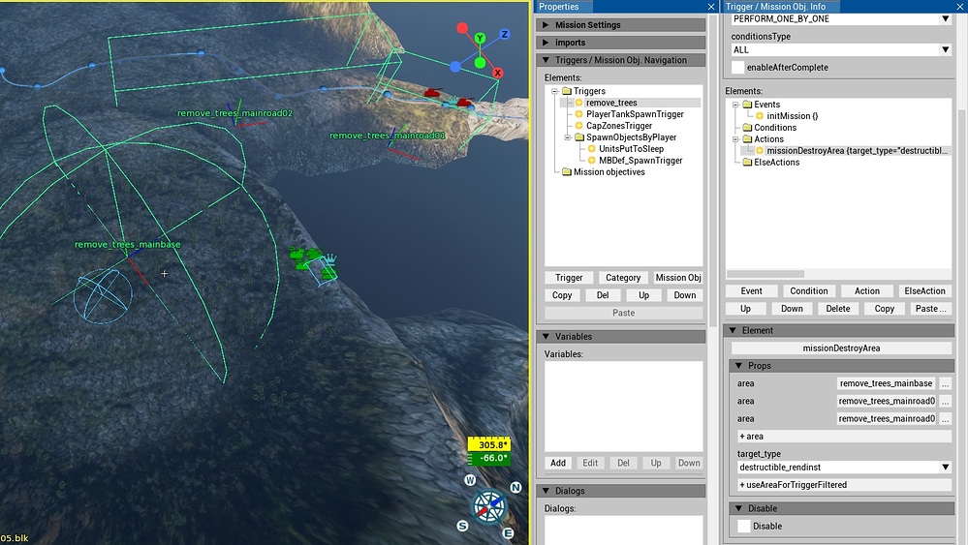Browse area for remove_trees_mainbase with ellipsis button

tap(945, 384)
